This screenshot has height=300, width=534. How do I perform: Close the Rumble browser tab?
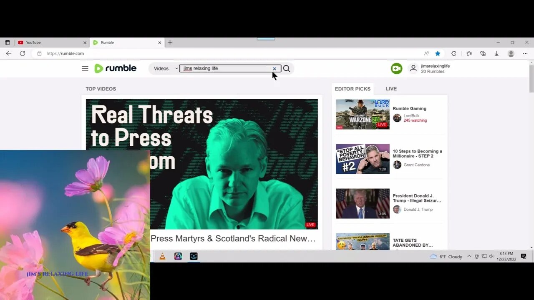coord(159,42)
